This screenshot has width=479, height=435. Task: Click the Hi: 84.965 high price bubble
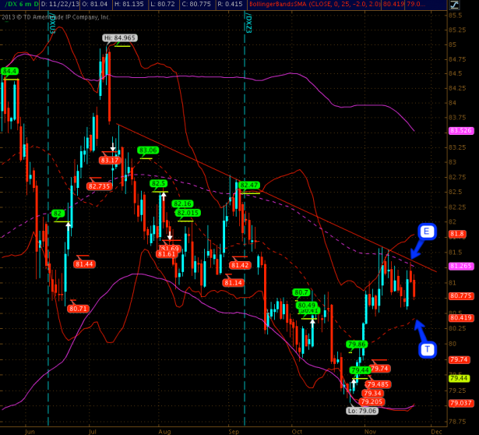pos(118,37)
